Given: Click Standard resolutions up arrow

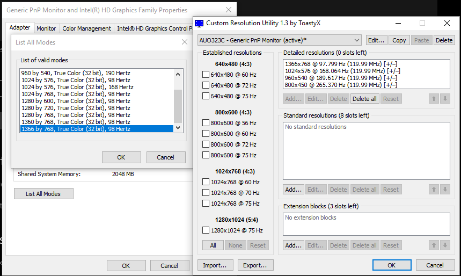Looking at the screenshot, I should click(434, 190).
